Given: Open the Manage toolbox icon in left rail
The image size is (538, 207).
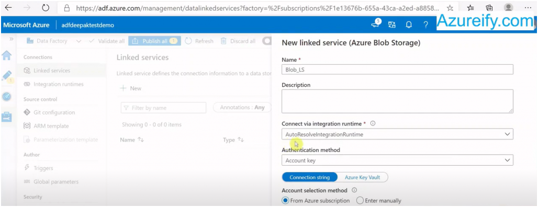Looking at the screenshot, I should pyautogui.click(x=7, y=117).
